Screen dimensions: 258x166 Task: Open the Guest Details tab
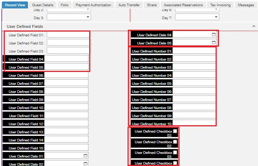tap(43, 5)
